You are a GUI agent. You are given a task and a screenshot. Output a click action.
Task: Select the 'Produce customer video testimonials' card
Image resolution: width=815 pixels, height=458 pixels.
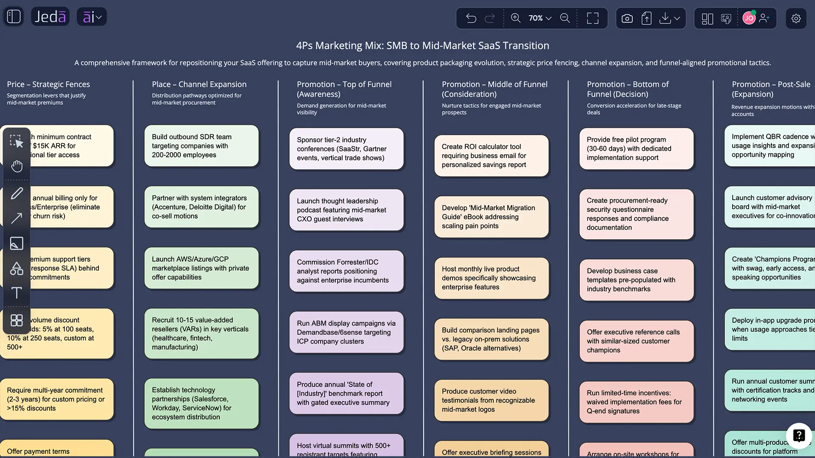click(x=492, y=400)
